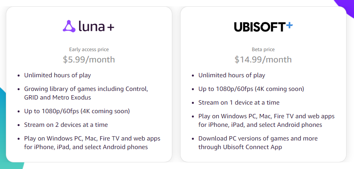The width and height of the screenshot is (354, 169).
Task: Click "Stream on 1 device" bullet
Action: click(x=239, y=103)
